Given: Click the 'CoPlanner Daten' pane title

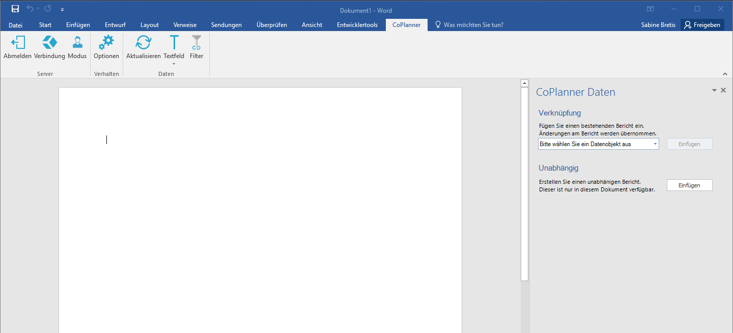Looking at the screenshot, I should click(576, 92).
